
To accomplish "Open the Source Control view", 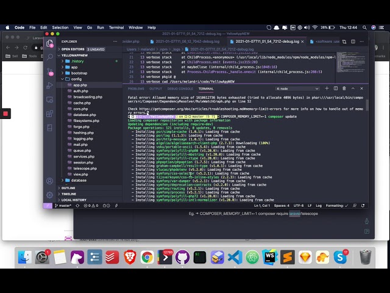I will tap(50, 71).
